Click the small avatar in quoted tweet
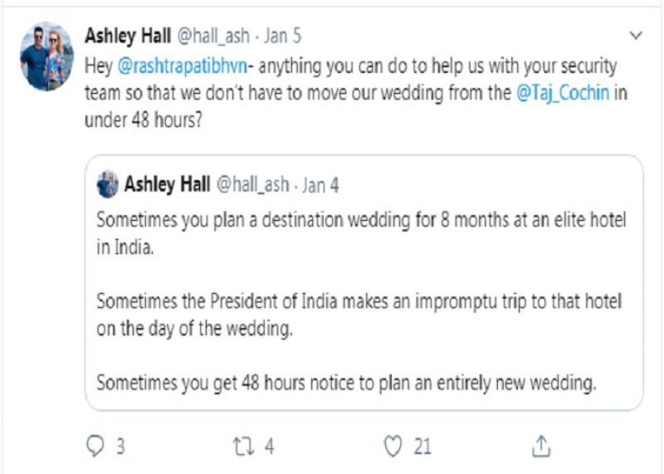Image resolution: width=664 pixels, height=474 pixels. 108,184
